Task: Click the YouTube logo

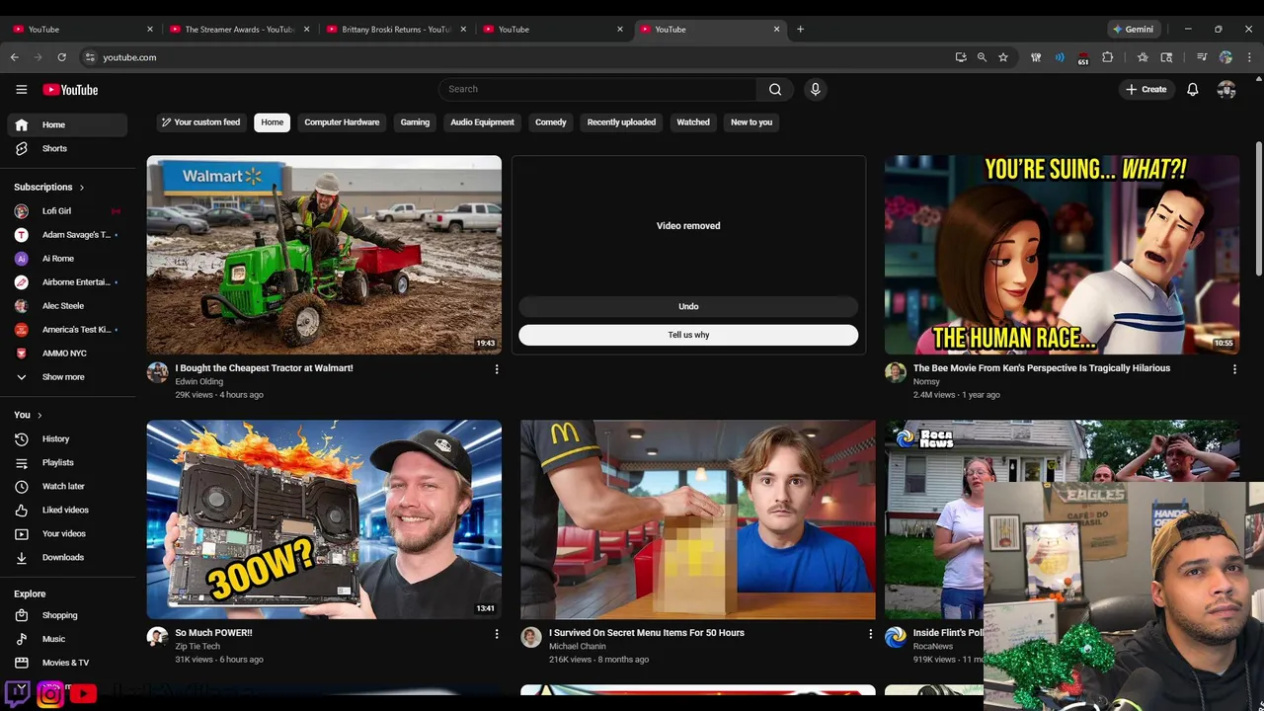Action: (x=70, y=90)
